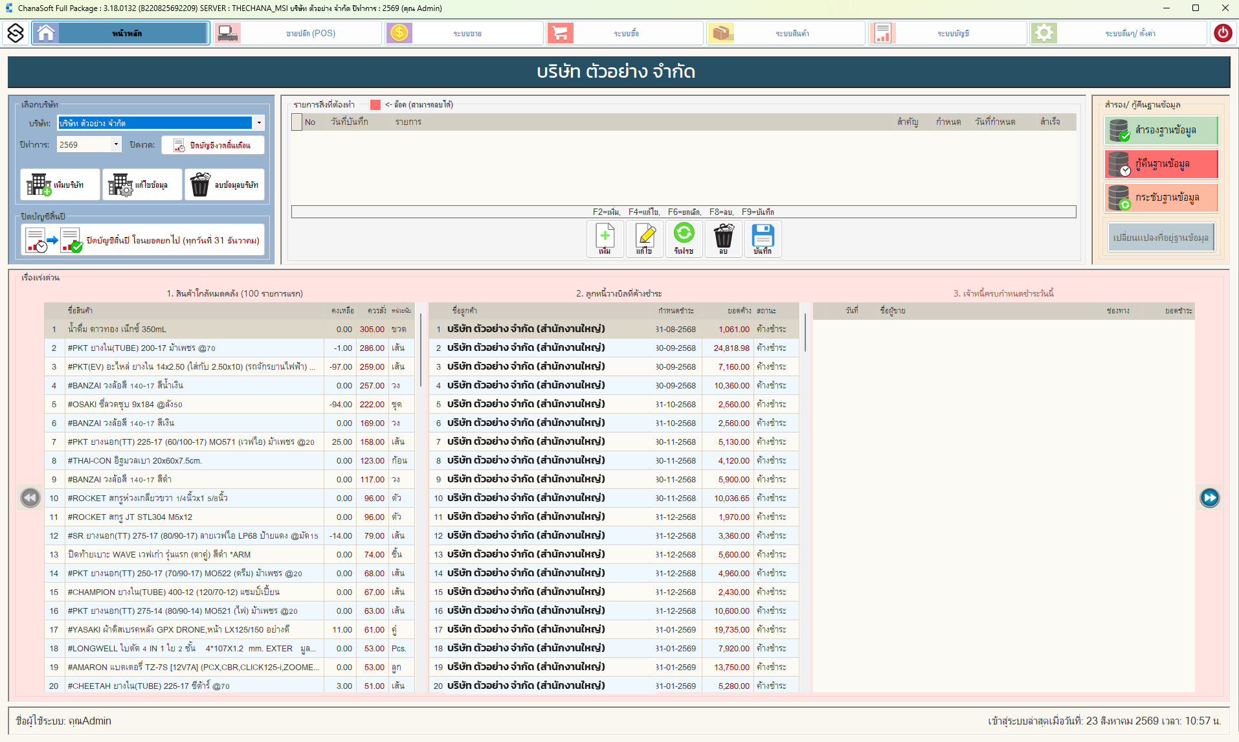This screenshot has height=742, width=1239.
Task: Click the next page double-arrow icon
Action: 1210,497
